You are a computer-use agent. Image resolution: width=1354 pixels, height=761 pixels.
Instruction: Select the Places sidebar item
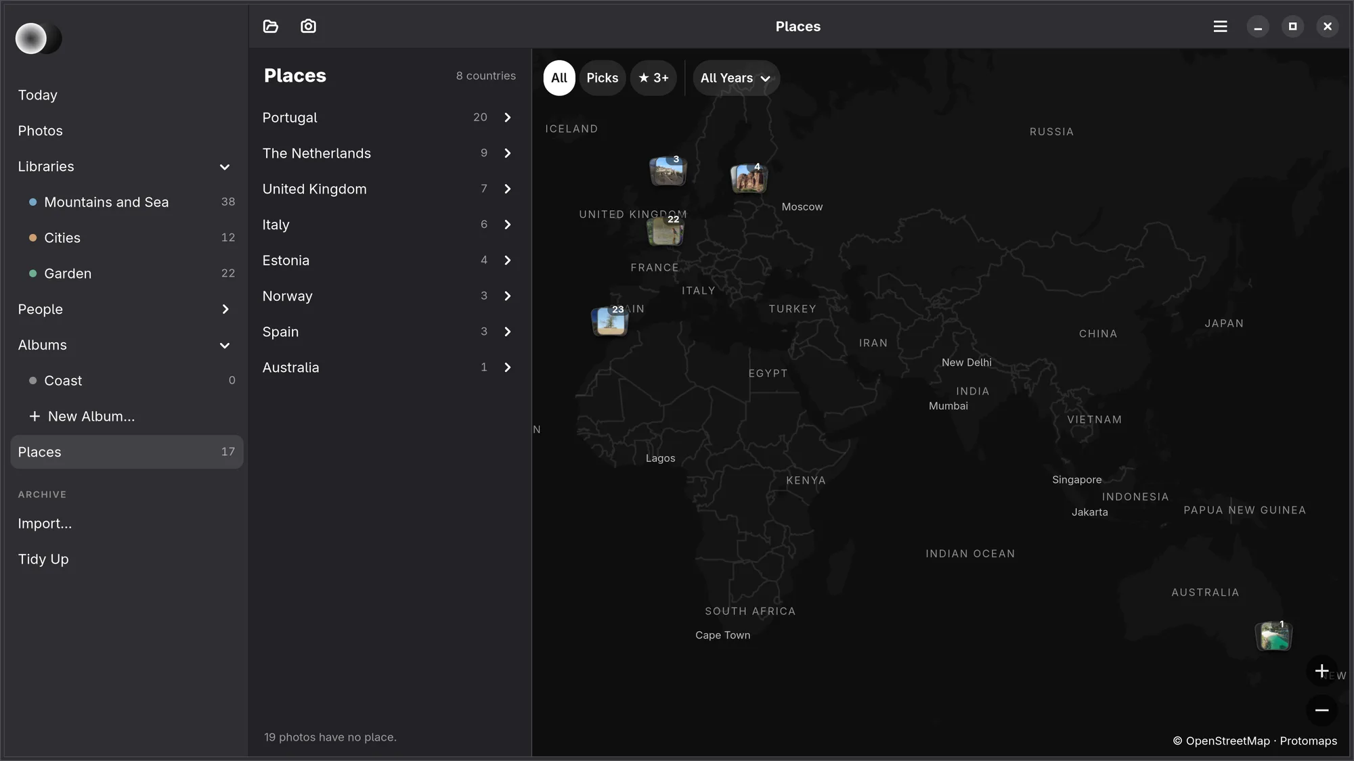click(x=127, y=452)
